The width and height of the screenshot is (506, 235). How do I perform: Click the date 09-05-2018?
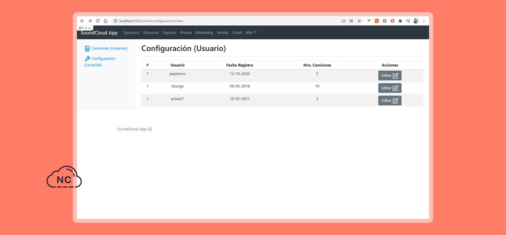pos(240,86)
